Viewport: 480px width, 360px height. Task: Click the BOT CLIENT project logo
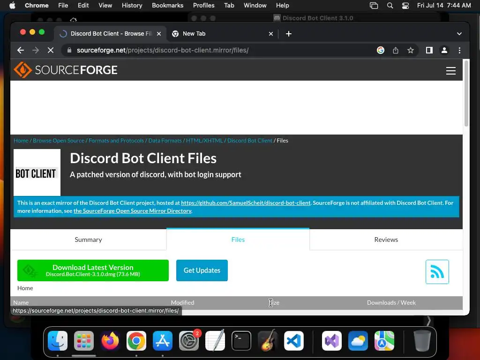[37, 172]
